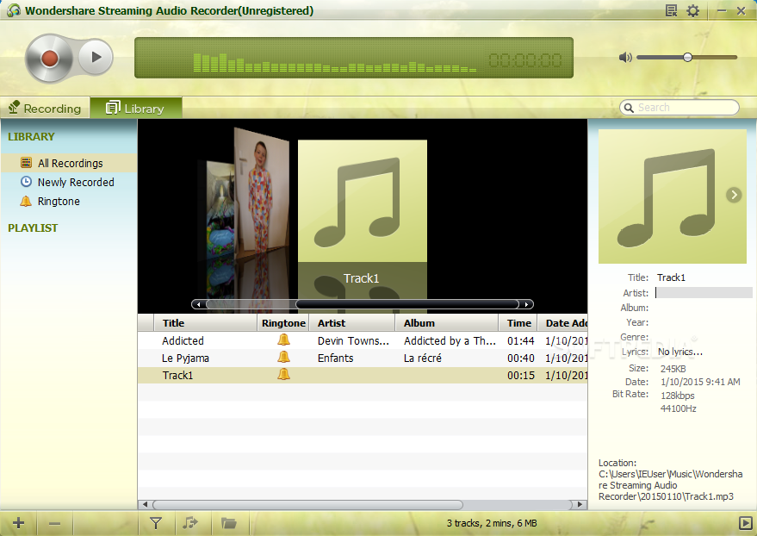Screen dimensions: 757x536
Task: Switch to the Recording tab
Action: pyautogui.click(x=45, y=109)
